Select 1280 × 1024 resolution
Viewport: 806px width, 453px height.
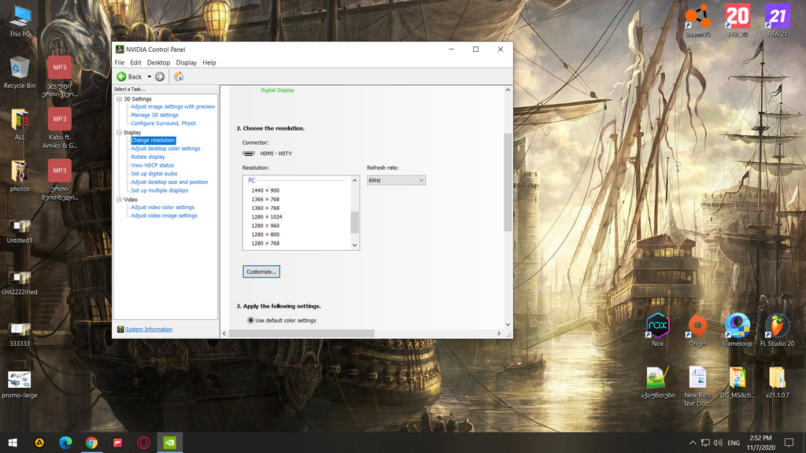267,217
